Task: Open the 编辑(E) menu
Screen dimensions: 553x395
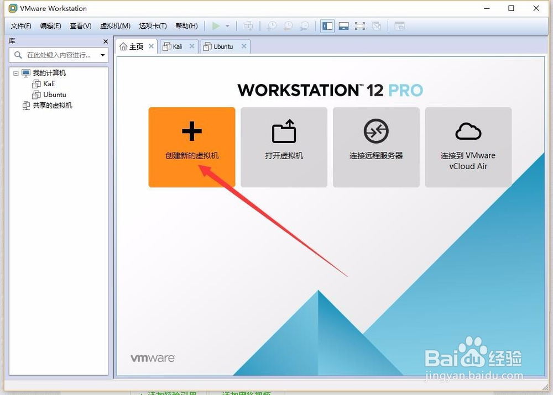Action: click(x=50, y=26)
